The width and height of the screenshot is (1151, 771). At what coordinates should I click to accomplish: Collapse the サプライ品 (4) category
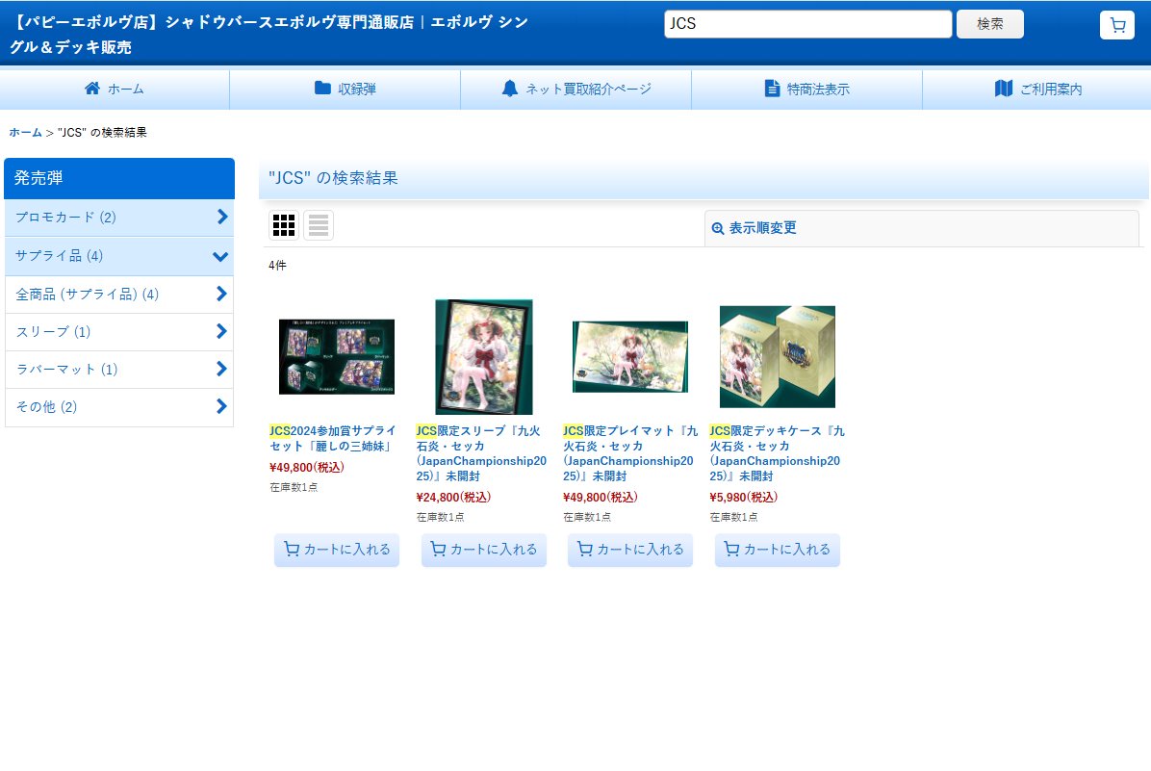219,256
